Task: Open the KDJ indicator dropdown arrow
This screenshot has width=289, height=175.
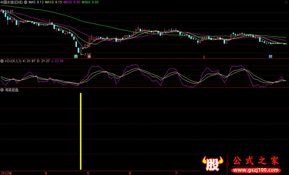Action: (x=2, y=61)
